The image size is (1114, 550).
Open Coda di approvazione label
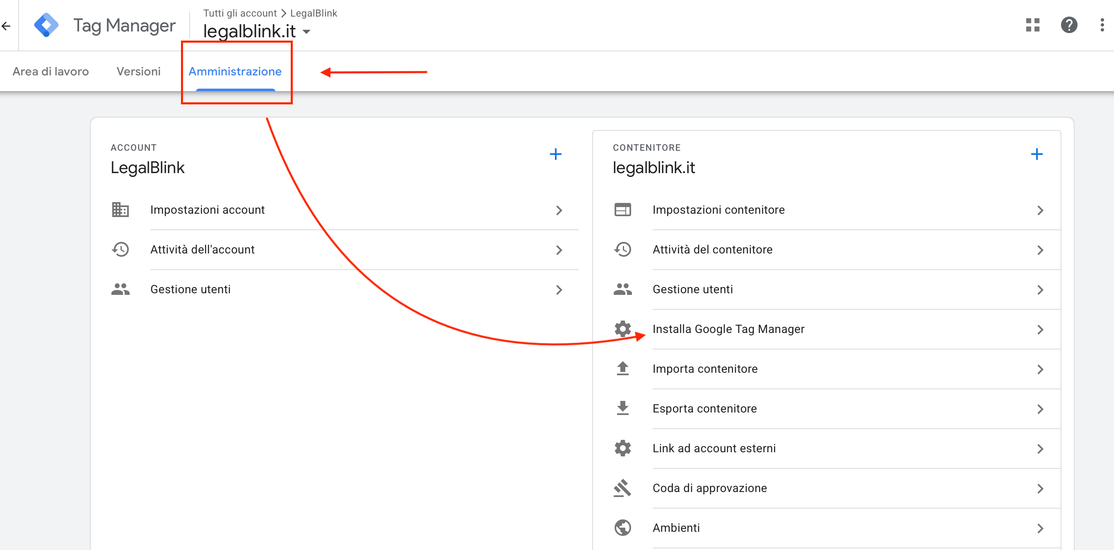710,488
